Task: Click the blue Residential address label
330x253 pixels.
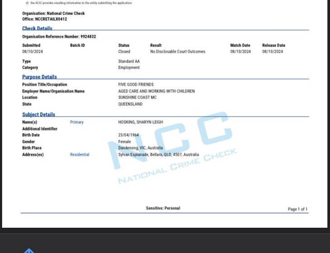Action: coord(80,155)
